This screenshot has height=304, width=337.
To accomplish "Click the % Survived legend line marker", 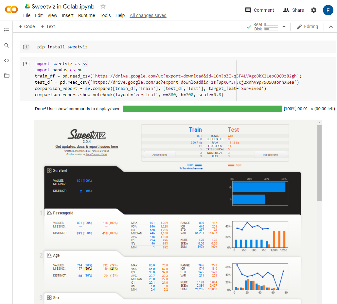I will (x=198, y=169).
